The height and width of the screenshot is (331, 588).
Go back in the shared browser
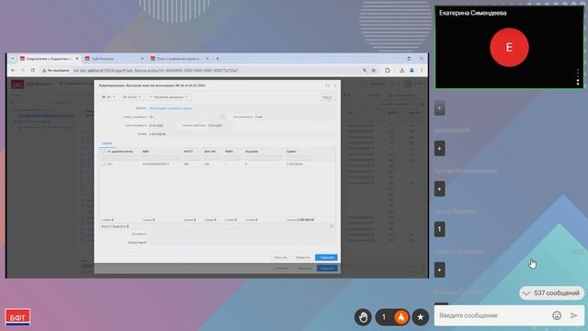click(13, 70)
